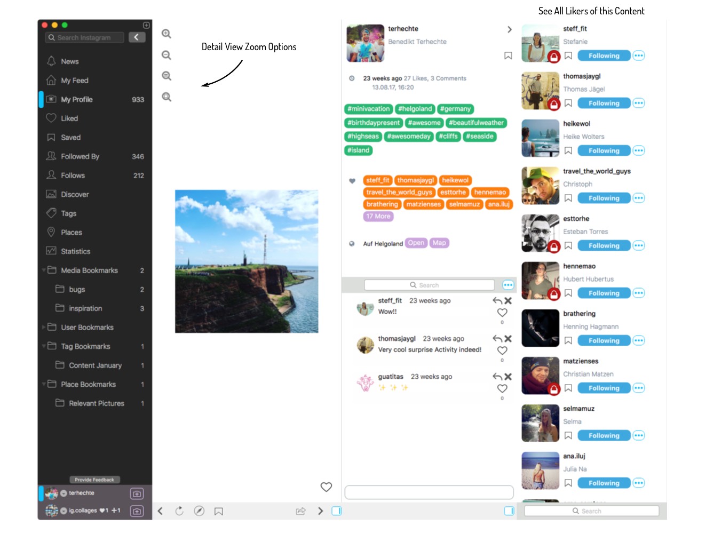Reload using the refresh icon

[179, 511]
